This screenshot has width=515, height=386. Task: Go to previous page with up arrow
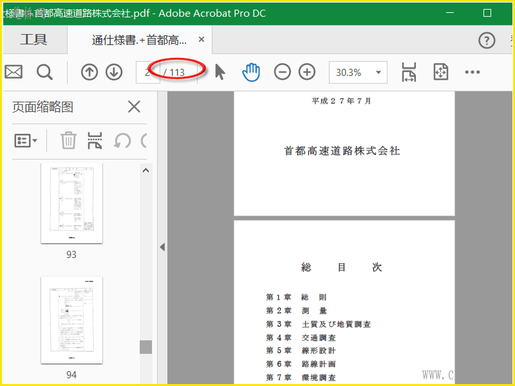click(89, 72)
